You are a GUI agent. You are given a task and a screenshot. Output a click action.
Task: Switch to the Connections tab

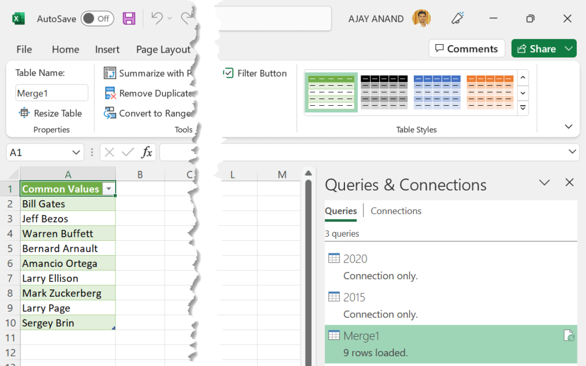[x=395, y=211]
